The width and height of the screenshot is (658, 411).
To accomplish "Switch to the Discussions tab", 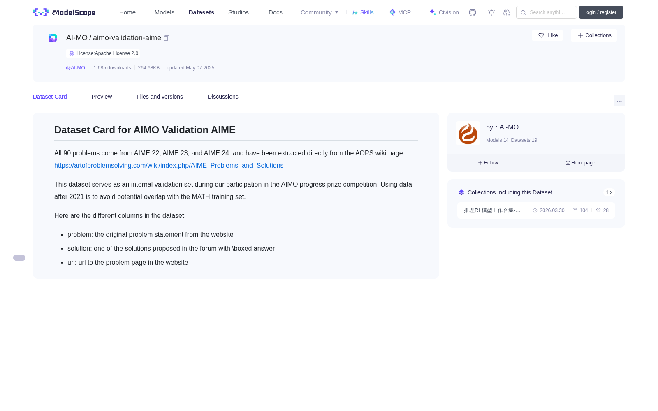I will click(x=223, y=97).
